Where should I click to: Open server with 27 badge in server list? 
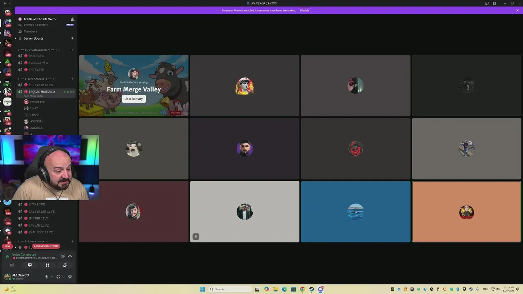(x=7, y=43)
